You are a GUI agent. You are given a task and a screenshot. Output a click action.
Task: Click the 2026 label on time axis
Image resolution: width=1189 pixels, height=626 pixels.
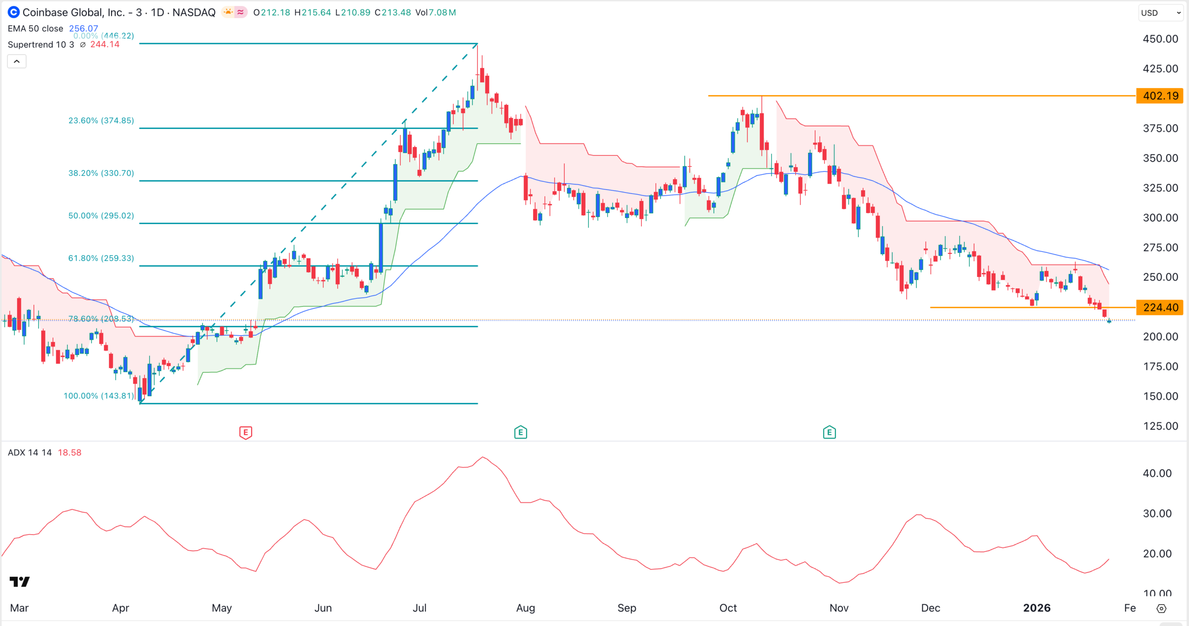tap(1037, 608)
